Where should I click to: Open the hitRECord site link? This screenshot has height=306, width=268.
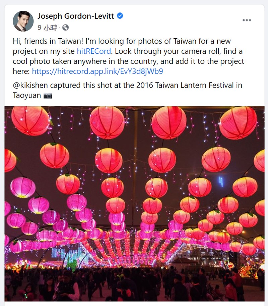tap(94, 51)
